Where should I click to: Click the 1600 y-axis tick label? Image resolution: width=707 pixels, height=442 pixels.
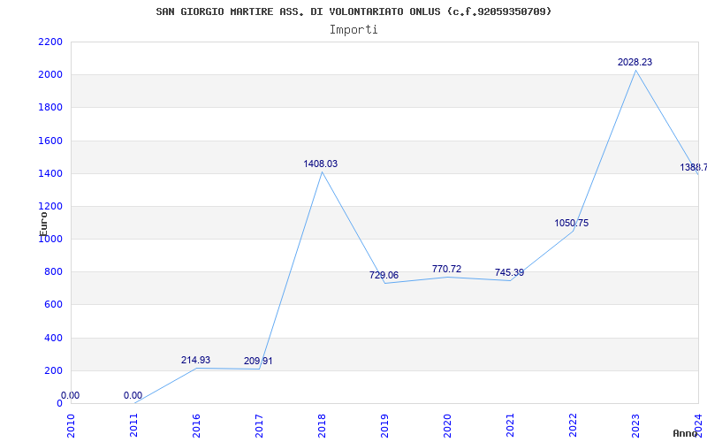(50, 141)
